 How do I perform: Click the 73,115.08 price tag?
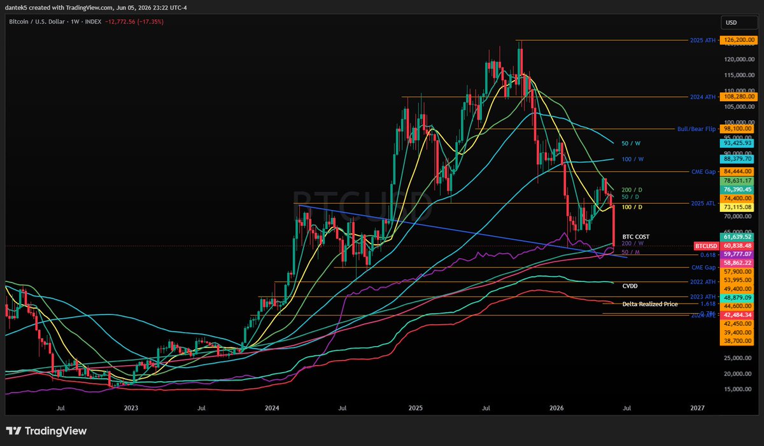click(738, 207)
